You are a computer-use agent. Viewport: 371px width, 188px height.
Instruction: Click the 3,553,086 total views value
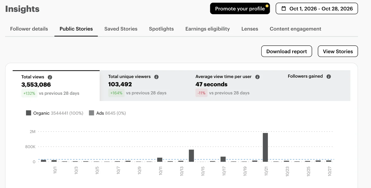(36, 85)
